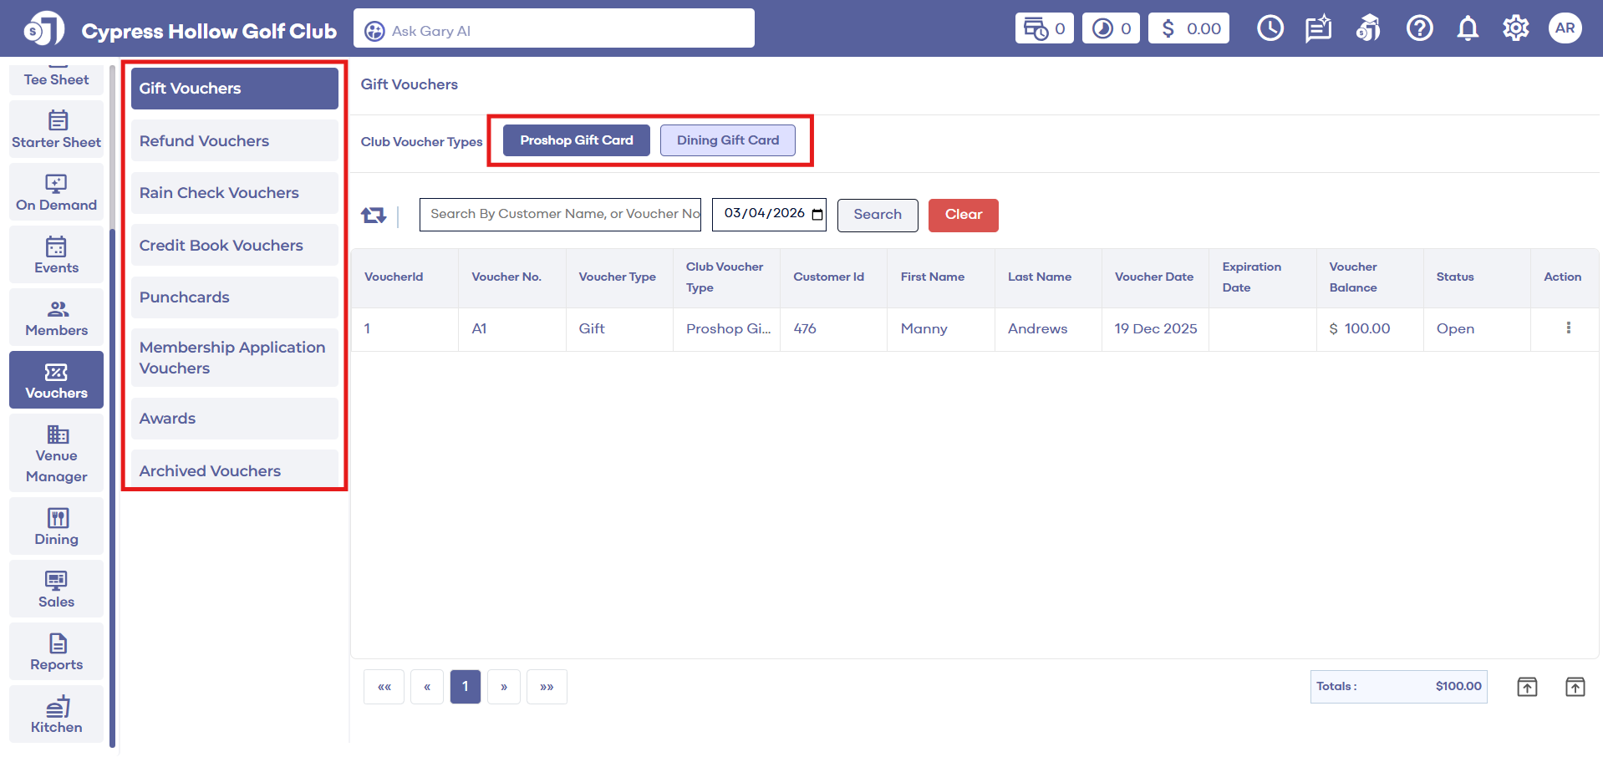Image resolution: width=1603 pixels, height=757 pixels.
Task: Jump to last page with double chevron
Action: [x=547, y=687]
